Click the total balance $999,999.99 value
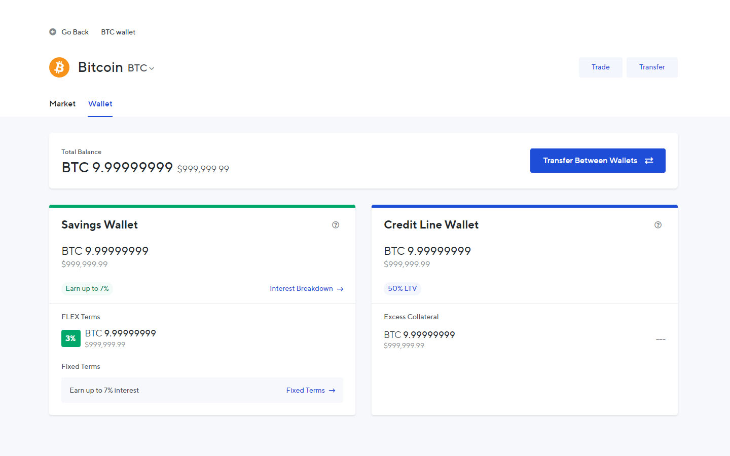The image size is (730, 456). click(203, 169)
